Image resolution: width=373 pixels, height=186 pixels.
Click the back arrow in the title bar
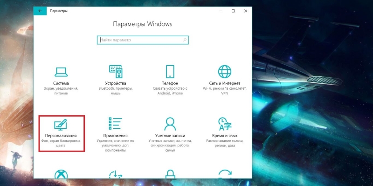40,11
